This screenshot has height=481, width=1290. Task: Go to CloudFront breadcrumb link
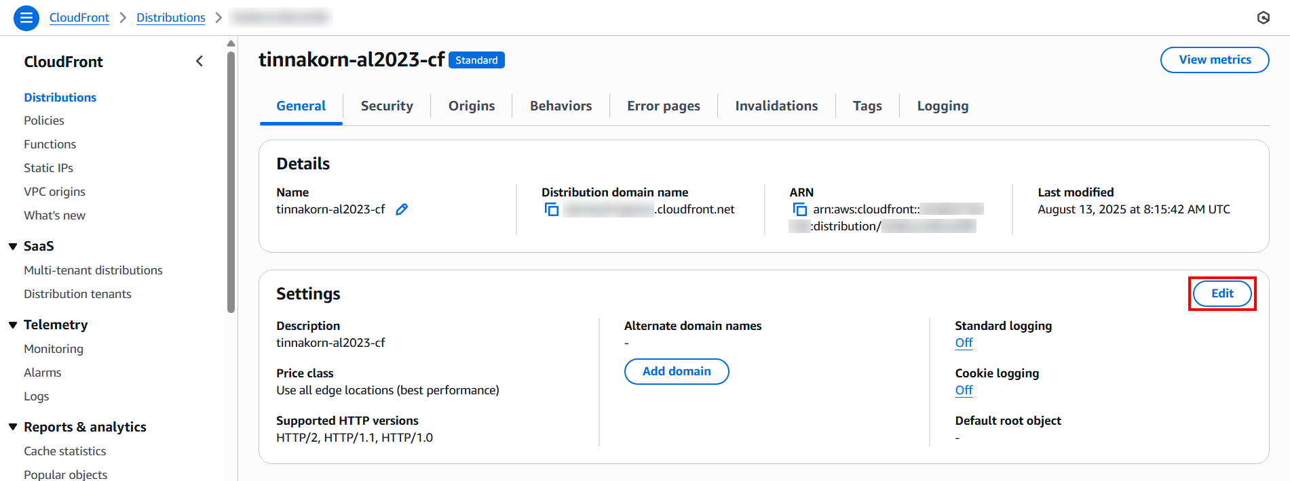coord(79,18)
